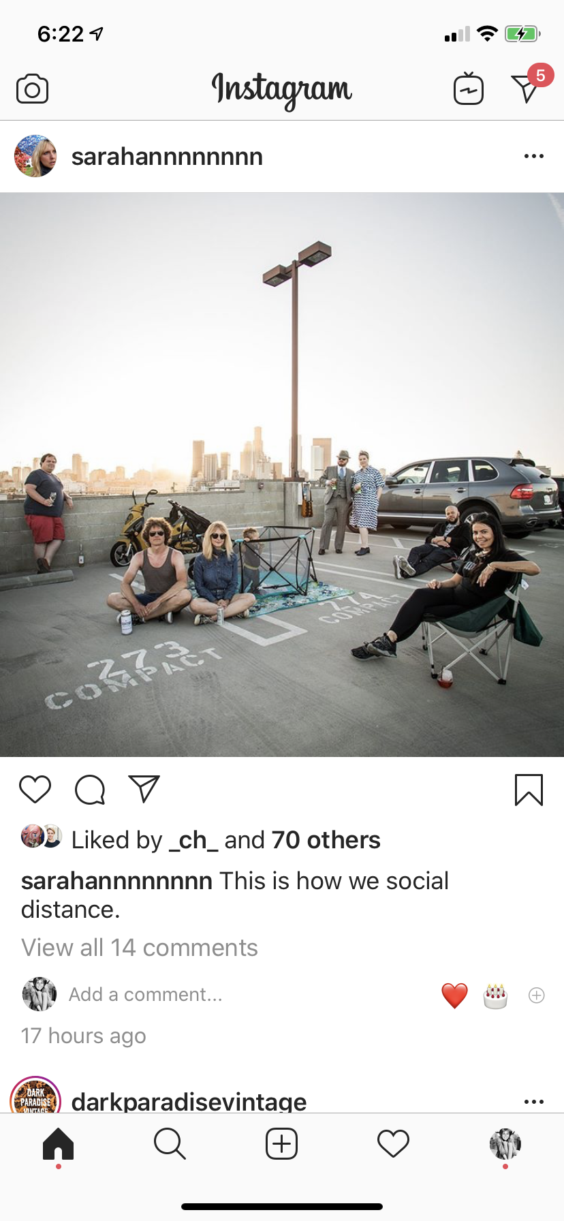Tap the comment bubble icon under photo

tap(90, 790)
